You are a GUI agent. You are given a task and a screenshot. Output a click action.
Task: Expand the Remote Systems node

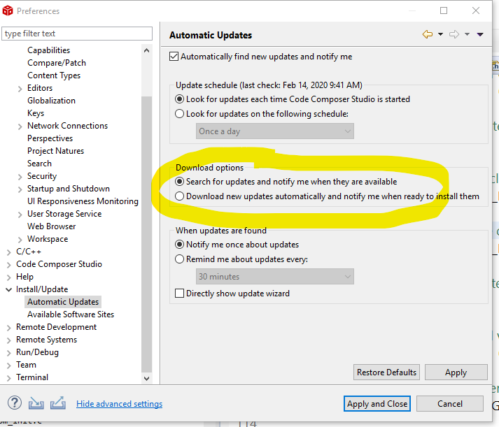[x=8, y=340]
